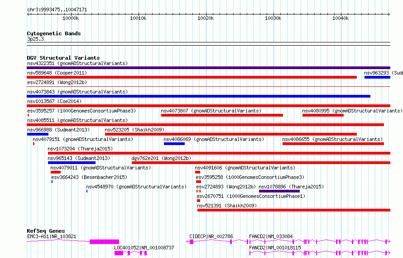The height and width of the screenshot is (258, 403).
Task: Open the LOC401052|NM_001008737 gene label
Action: pos(144,248)
